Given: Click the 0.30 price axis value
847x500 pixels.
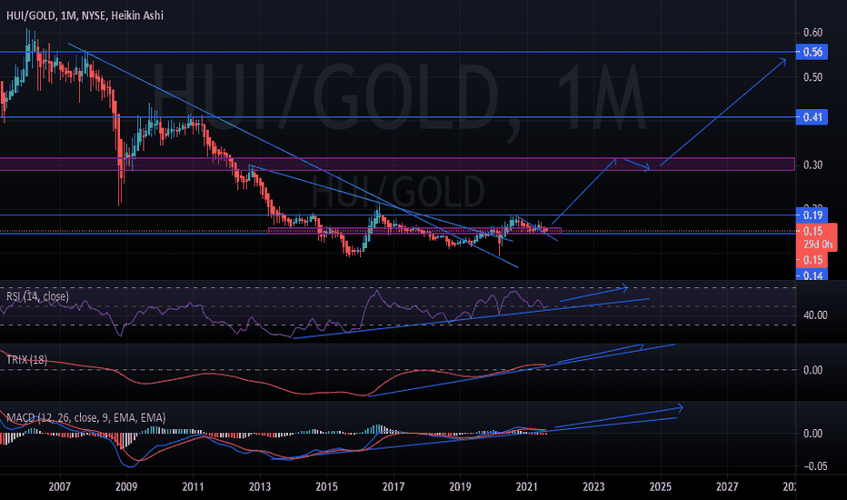Looking at the screenshot, I should tap(813, 165).
